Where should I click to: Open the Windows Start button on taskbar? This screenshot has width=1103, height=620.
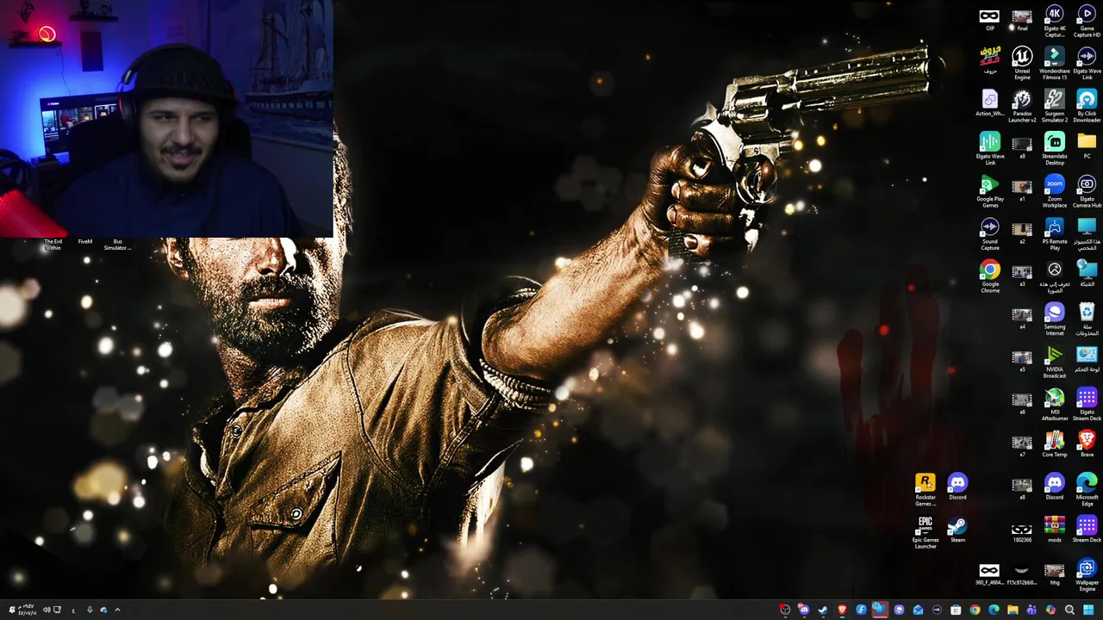(x=1088, y=610)
